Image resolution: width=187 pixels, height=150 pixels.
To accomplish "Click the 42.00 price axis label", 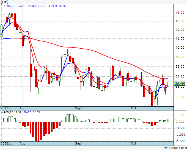I will pos(180,30).
